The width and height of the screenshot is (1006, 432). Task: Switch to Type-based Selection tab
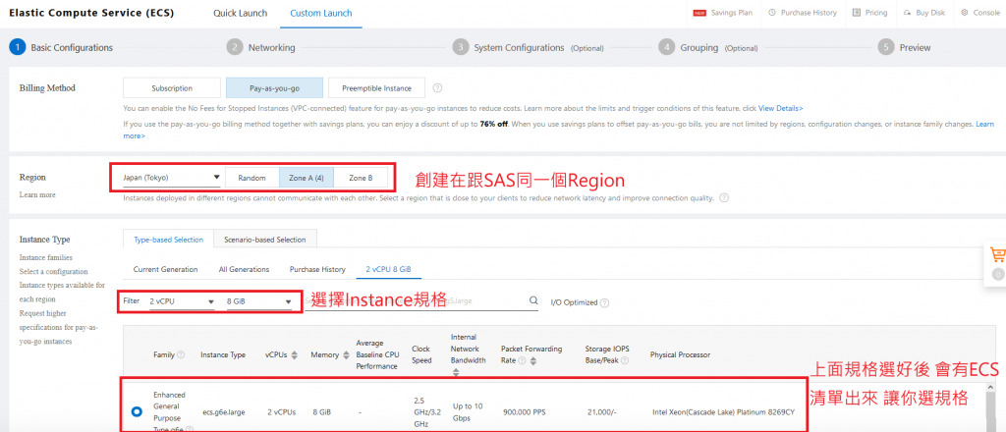click(168, 240)
